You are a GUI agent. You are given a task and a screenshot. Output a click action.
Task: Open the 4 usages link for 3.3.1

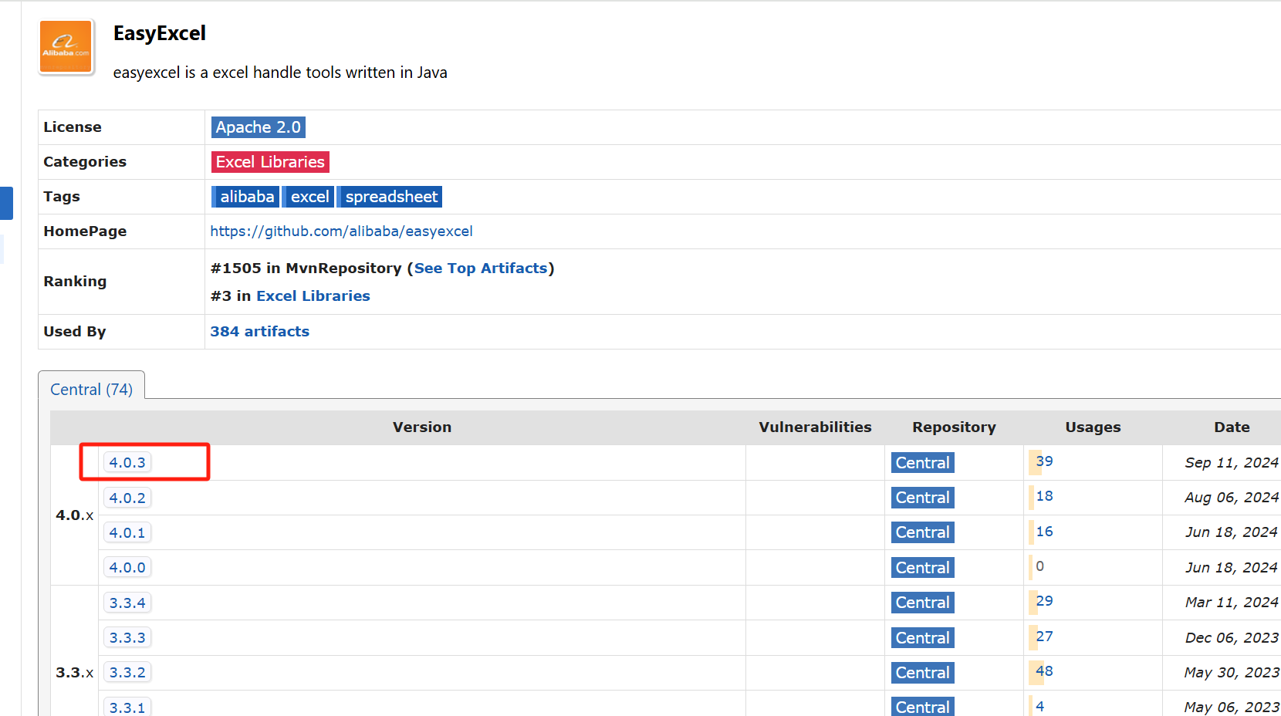point(1040,707)
